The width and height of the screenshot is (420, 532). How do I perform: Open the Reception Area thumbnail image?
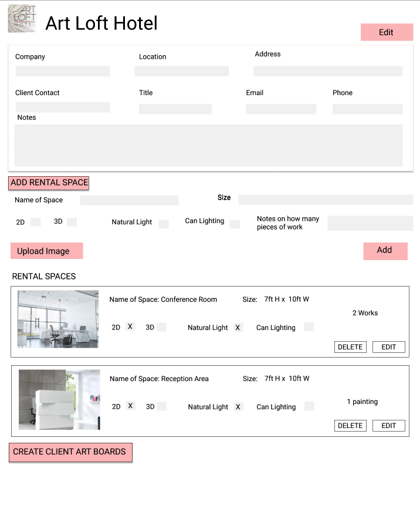pyautogui.click(x=59, y=400)
